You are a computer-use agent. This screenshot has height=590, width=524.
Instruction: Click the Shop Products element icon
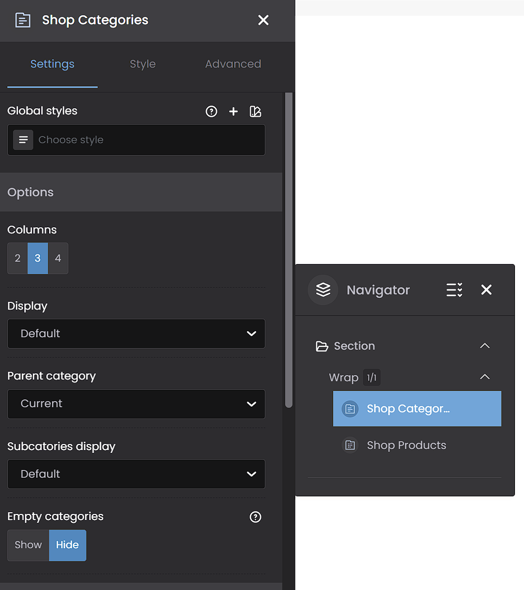tap(350, 446)
